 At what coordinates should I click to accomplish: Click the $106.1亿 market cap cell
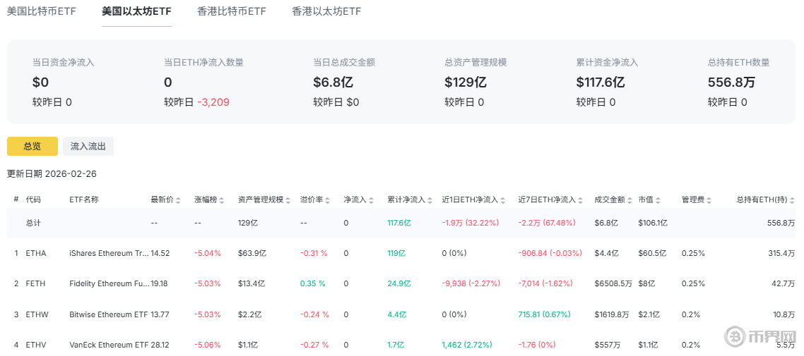(x=653, y=223)
